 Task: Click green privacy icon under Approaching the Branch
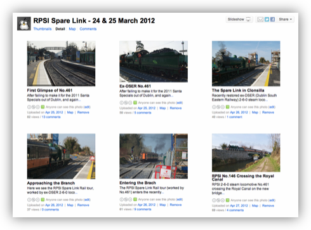click(x=43, y=200)
